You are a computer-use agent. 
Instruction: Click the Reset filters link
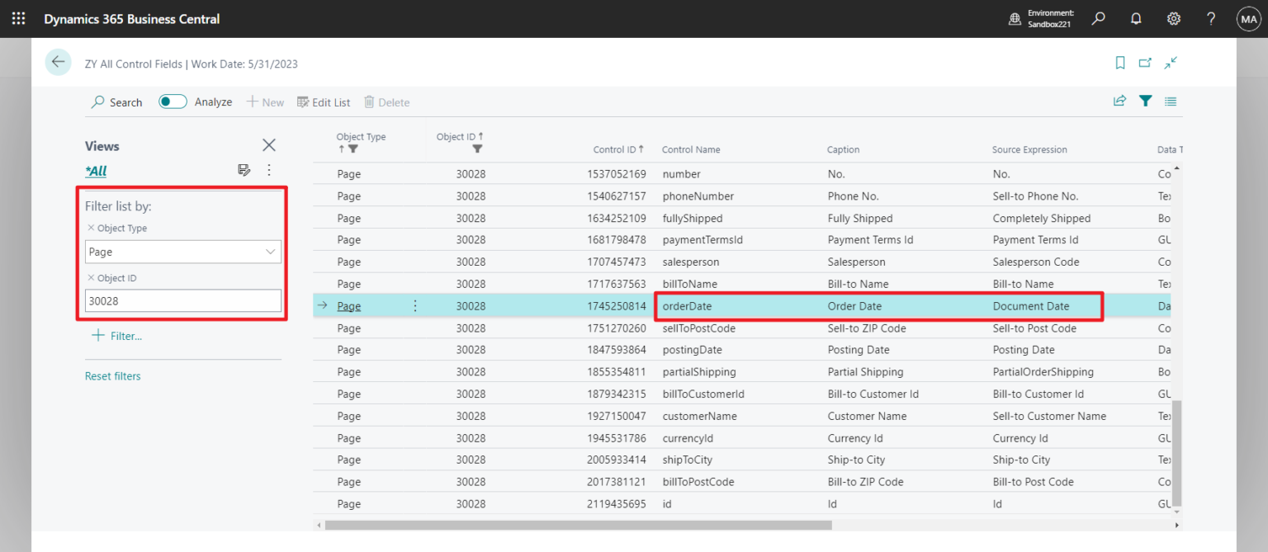(x=112, y=375)
